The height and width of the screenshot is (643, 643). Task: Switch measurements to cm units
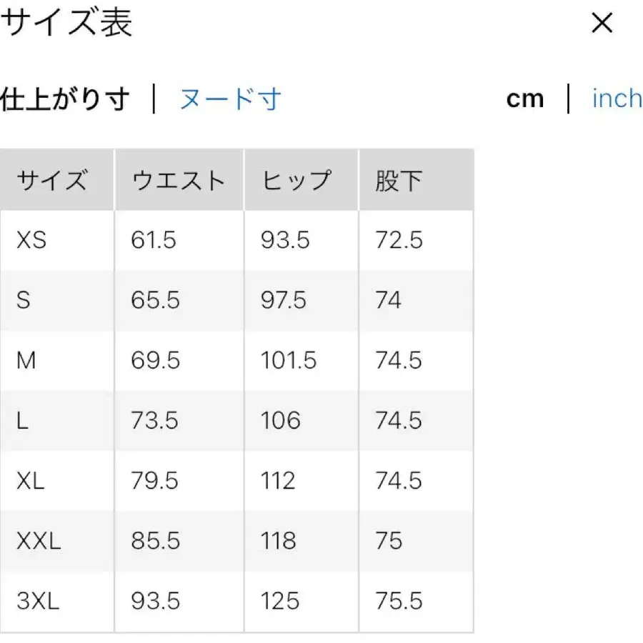pyautogui.click(x=525, y=99)
